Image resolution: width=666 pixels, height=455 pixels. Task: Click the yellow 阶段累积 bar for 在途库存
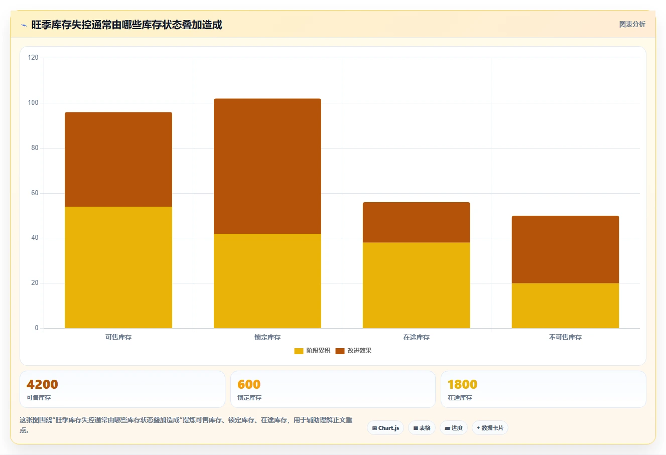tap(417, 285)
